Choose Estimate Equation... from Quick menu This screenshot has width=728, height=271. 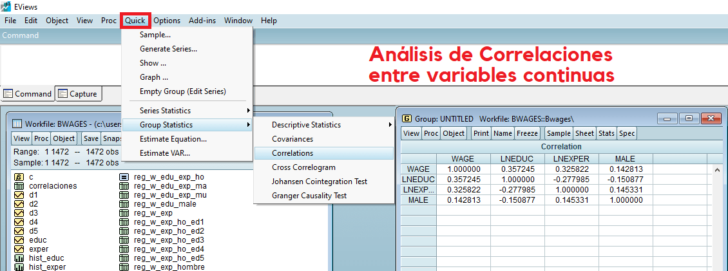point(187,139)
